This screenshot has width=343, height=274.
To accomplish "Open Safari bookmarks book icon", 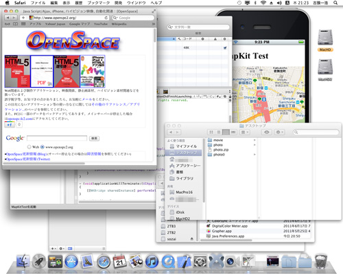I will click(15, 24).
